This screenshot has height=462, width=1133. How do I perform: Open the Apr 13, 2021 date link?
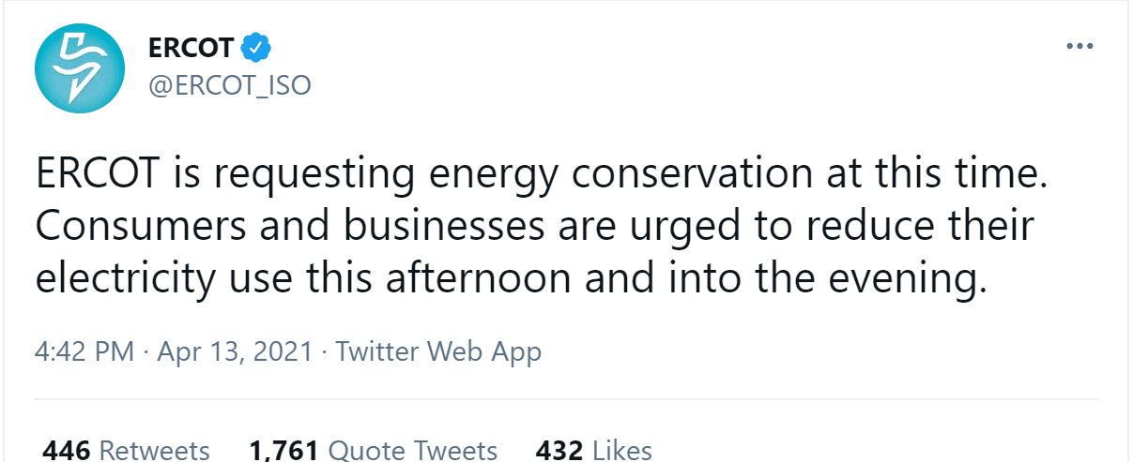[235, 352]
